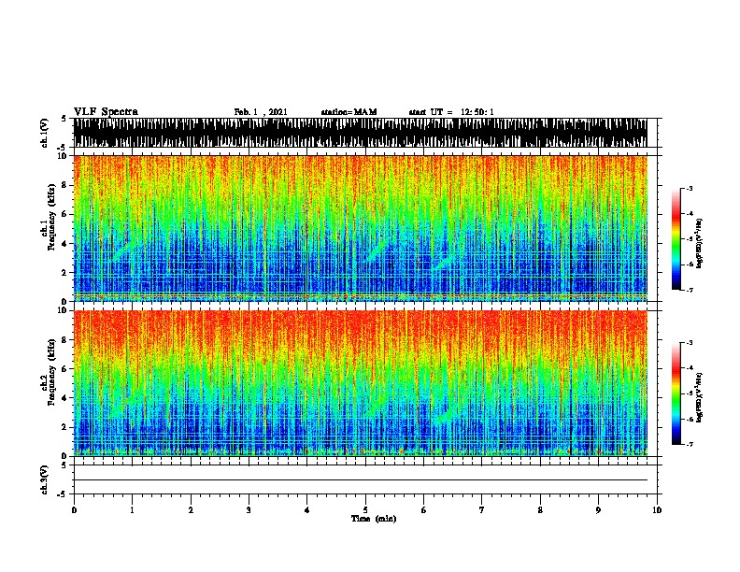
Task: Click the time axis tick label "7"
Action: 482,510
